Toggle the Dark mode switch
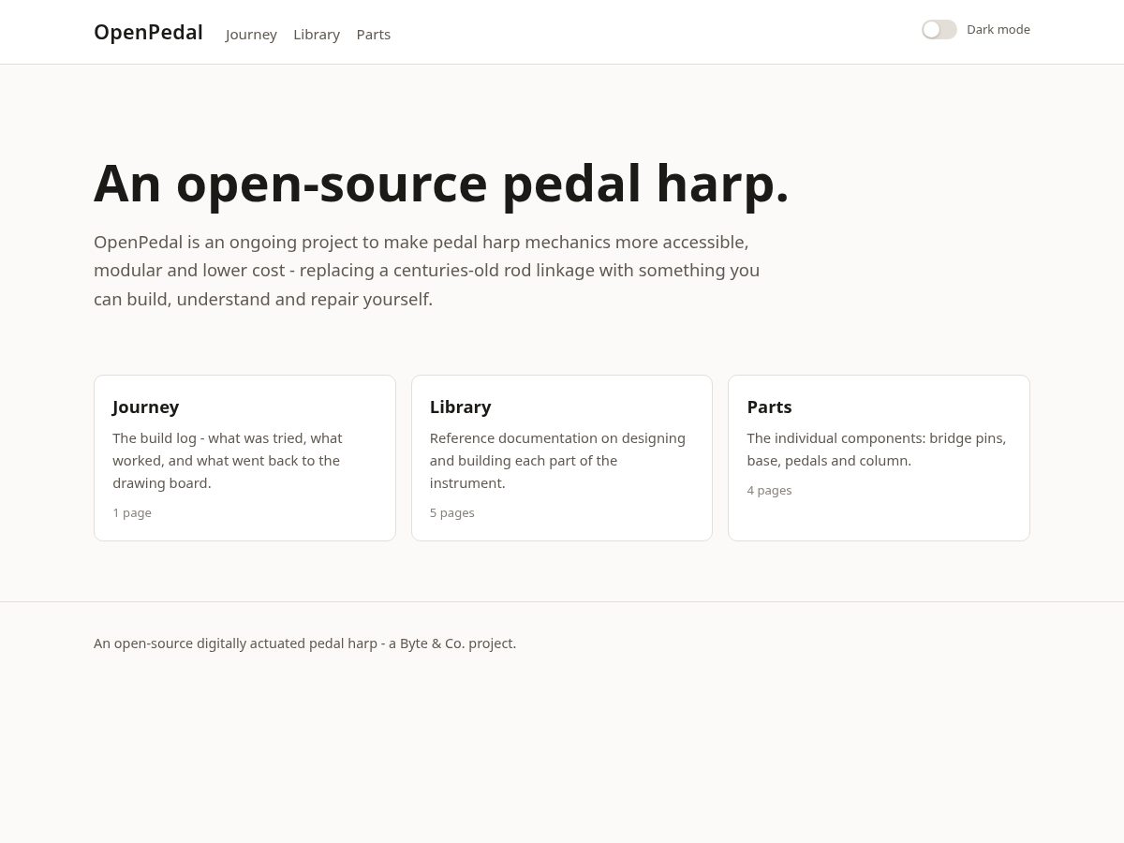1124x843 pixels. (939, 30)
